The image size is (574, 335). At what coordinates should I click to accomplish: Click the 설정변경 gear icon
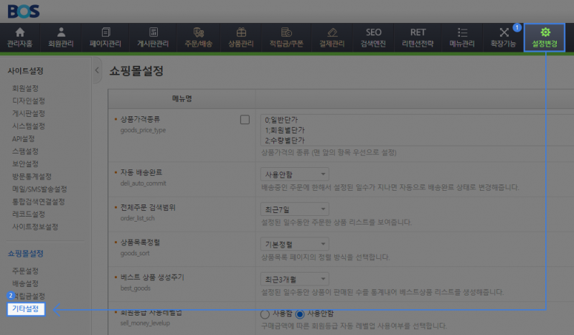[x=545, y=33]
